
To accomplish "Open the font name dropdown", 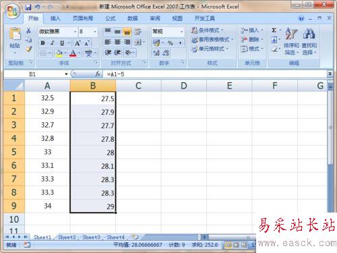I will tap(75, 32).
